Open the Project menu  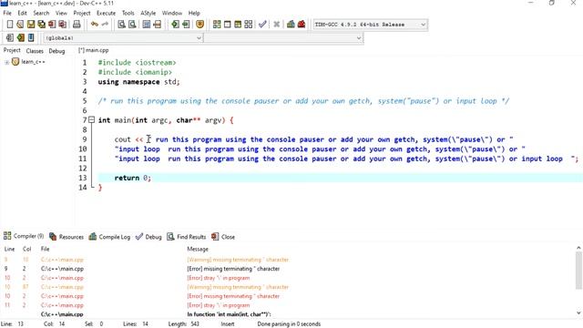(82, 13)
